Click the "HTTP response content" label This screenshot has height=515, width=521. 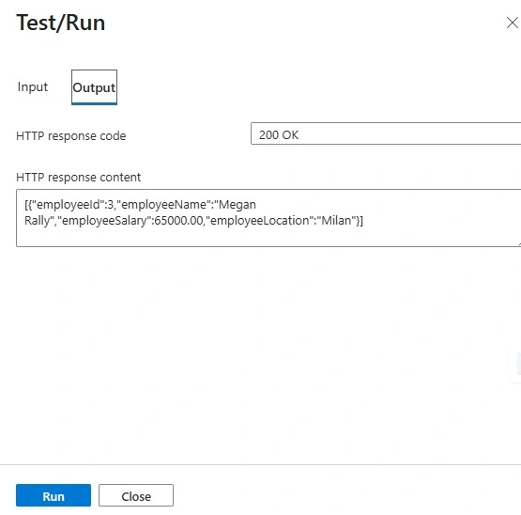[x=79, y=177]
